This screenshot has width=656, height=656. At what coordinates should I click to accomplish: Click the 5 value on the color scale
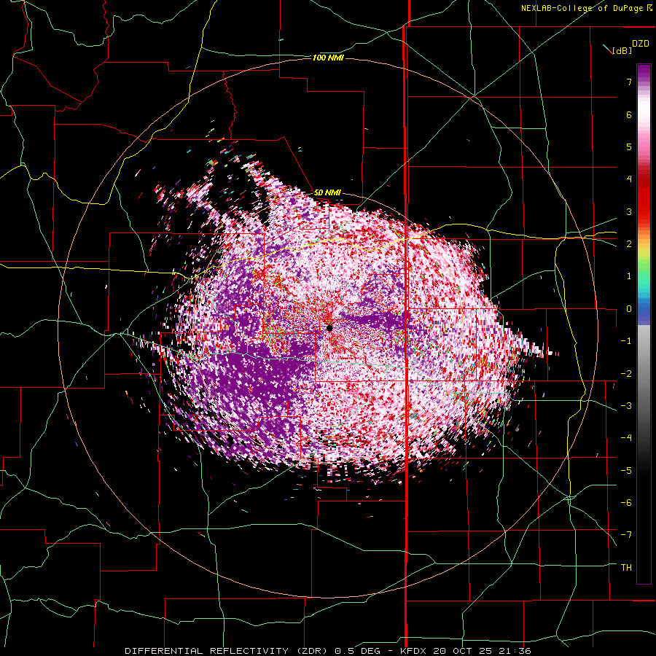pos(629,147)
